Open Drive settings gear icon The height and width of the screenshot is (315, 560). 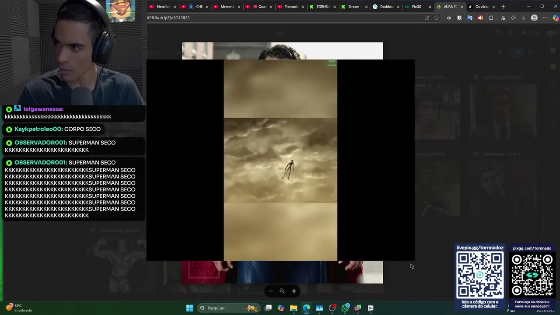511,33
